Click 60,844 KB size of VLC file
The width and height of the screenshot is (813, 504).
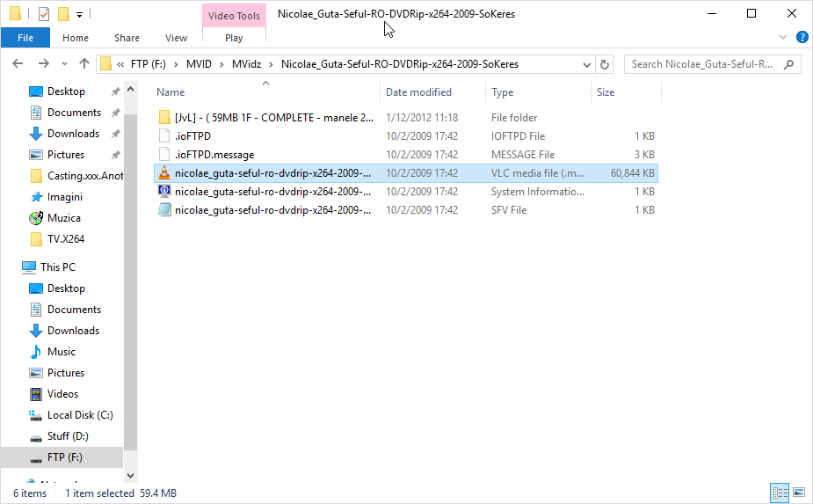[x=633, y=173]
